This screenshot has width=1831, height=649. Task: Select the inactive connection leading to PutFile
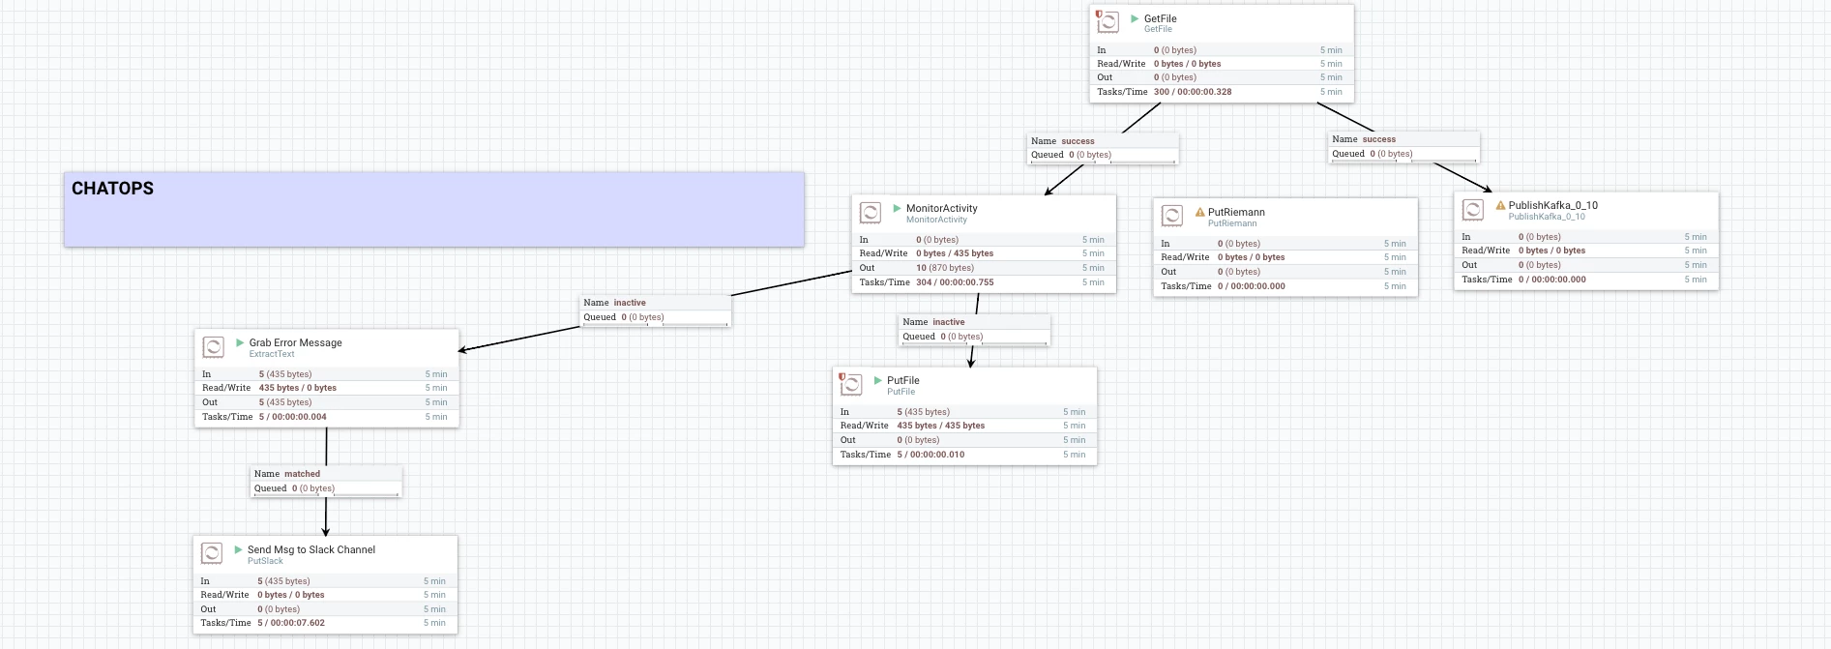pyautogui.click(x=974, y=330)
